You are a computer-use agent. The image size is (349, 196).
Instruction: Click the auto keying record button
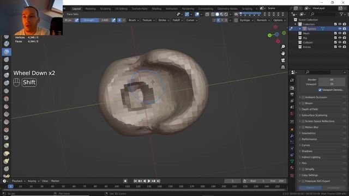click(125, 181)
